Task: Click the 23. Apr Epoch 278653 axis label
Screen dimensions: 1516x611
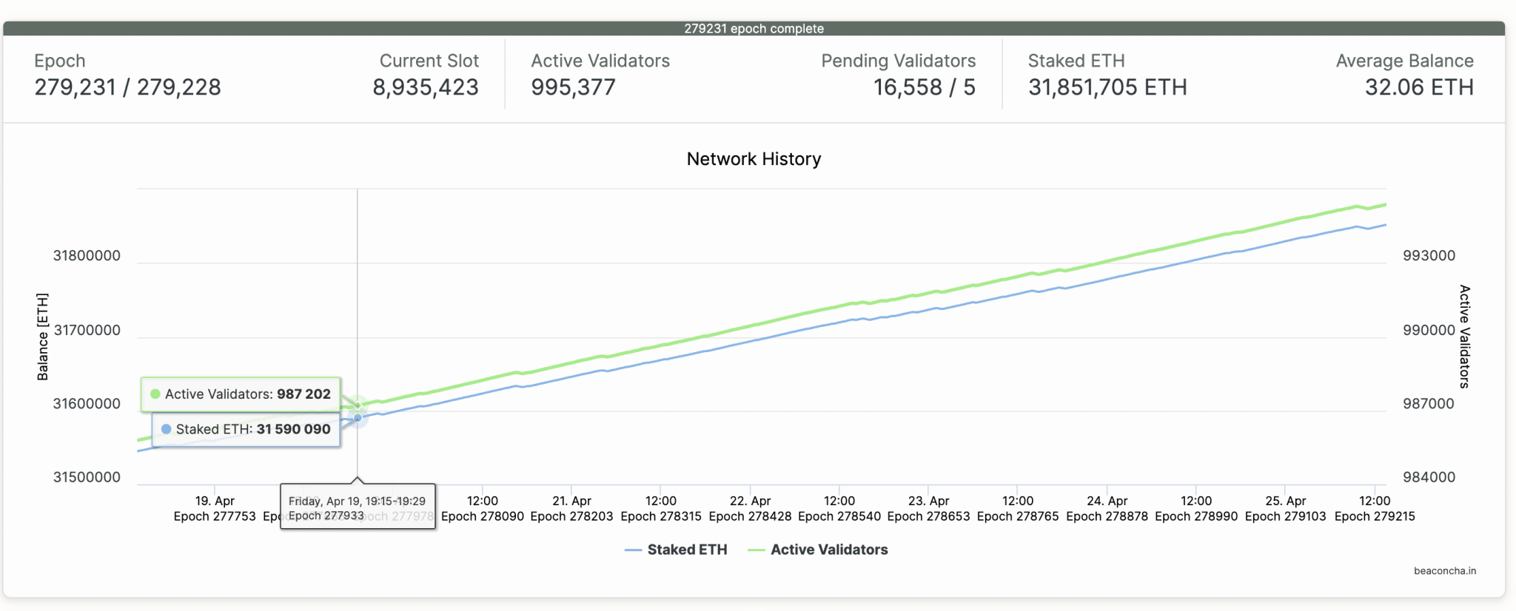Action: [x=928, y=509]
